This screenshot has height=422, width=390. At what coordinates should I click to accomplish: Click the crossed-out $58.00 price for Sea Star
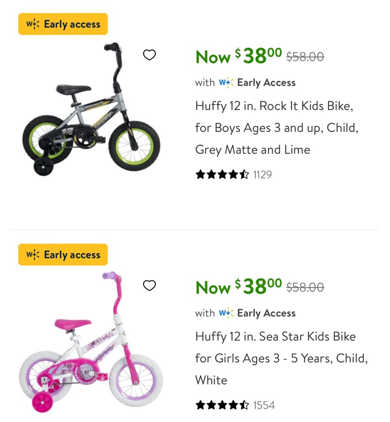click(x=305, y=287)
